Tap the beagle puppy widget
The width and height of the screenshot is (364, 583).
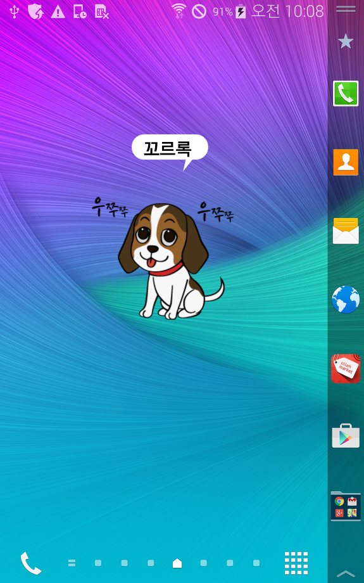(x=171, y=261)
